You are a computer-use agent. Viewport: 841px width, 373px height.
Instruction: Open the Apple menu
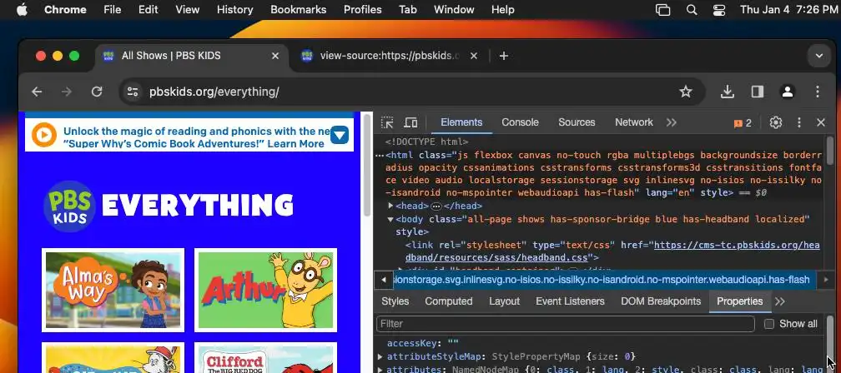pyautogui.click(x=22, y=10)
